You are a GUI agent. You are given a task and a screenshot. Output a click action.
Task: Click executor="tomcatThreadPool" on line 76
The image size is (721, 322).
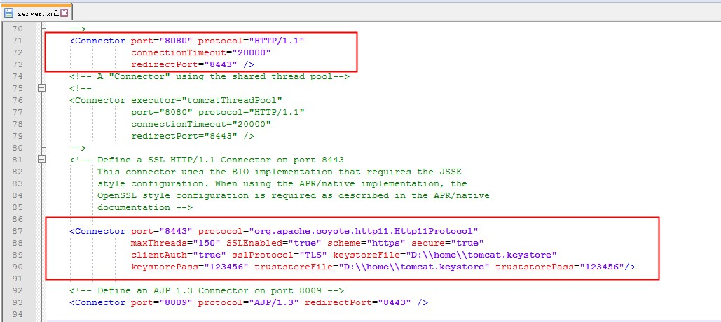pos(206,100)
